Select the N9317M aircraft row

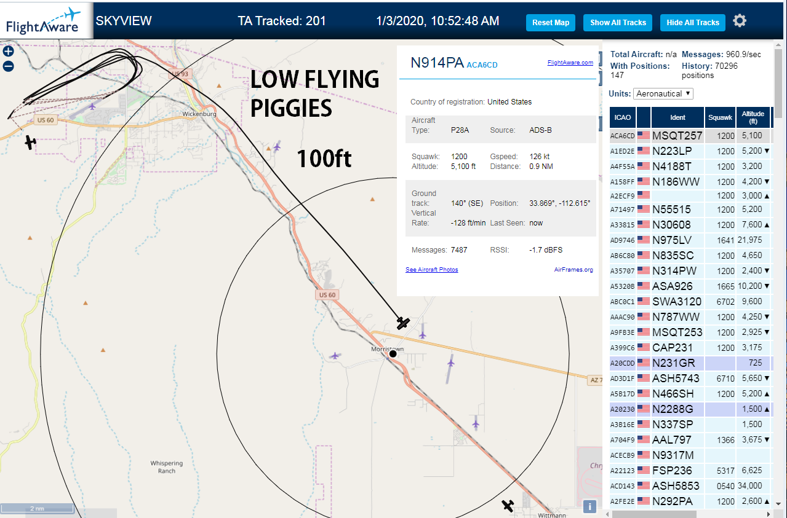pyautogui.click(x=690, y=455)
